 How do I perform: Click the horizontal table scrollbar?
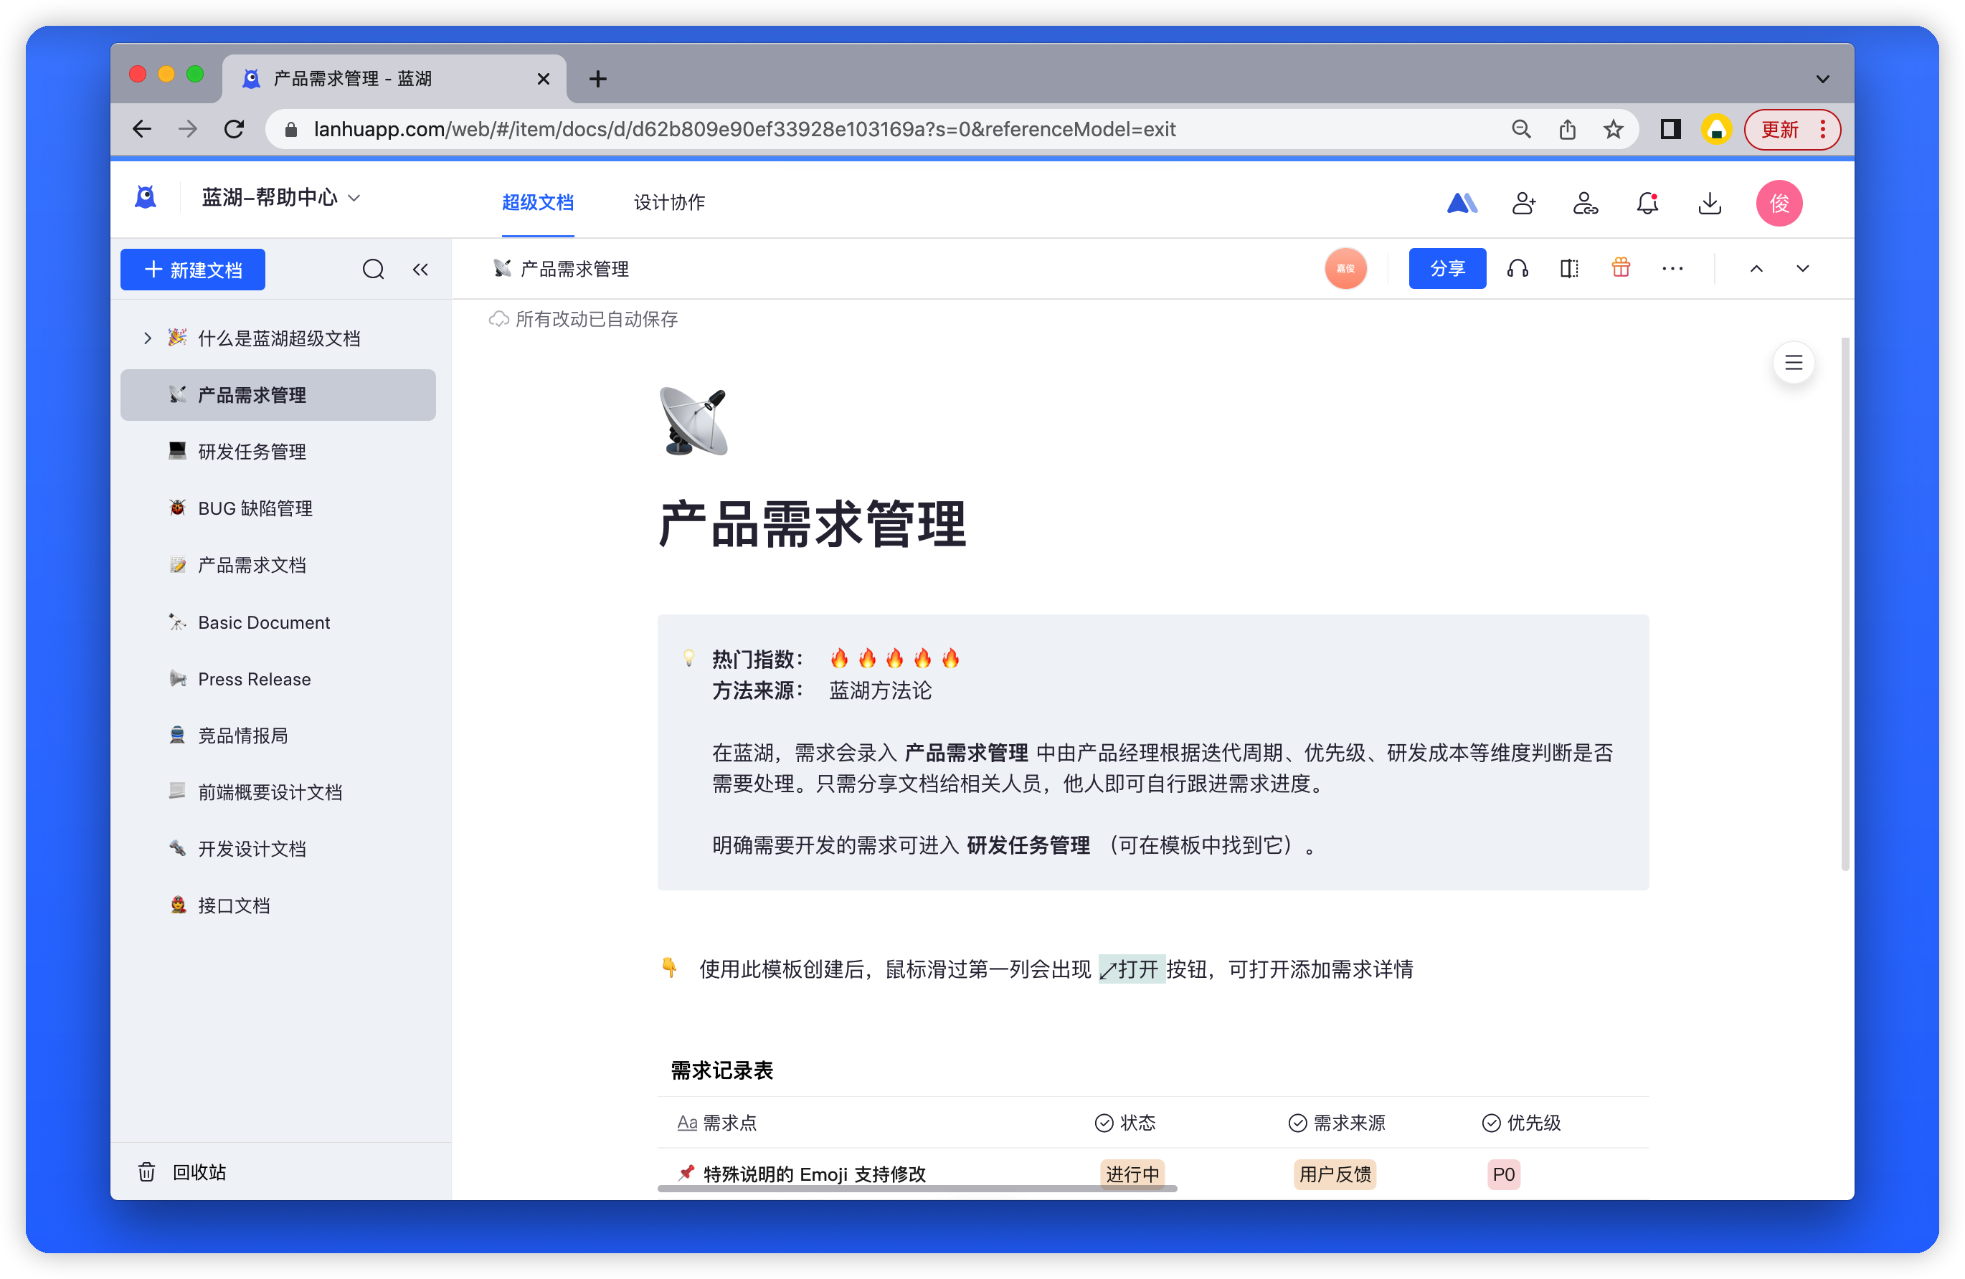point(917,1188)
